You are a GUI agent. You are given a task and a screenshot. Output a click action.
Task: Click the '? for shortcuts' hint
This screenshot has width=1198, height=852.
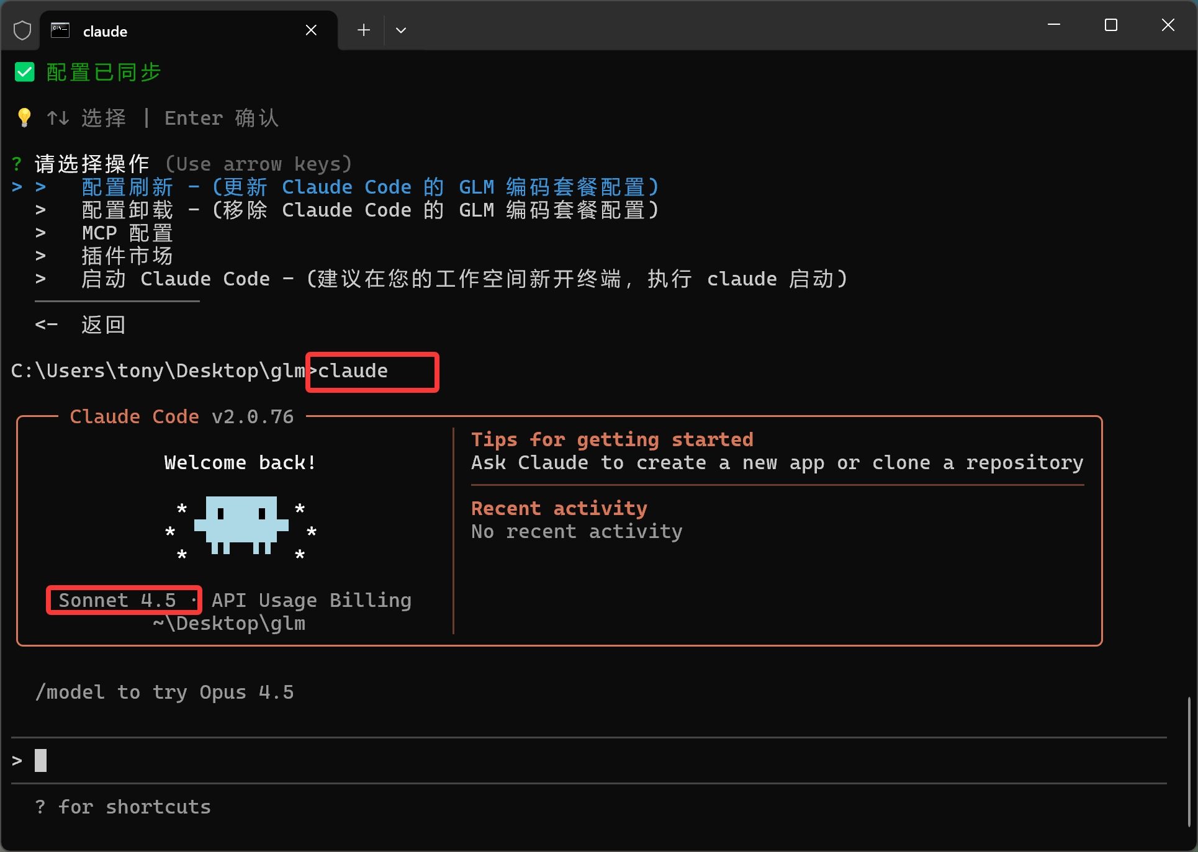coord(123,807)
